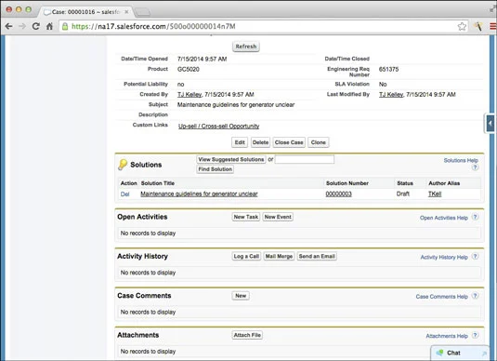Viewport: 497px width, 361px height.
Task: Click the Open Activities Help question mark icon
Action: (x=475, y=217)
